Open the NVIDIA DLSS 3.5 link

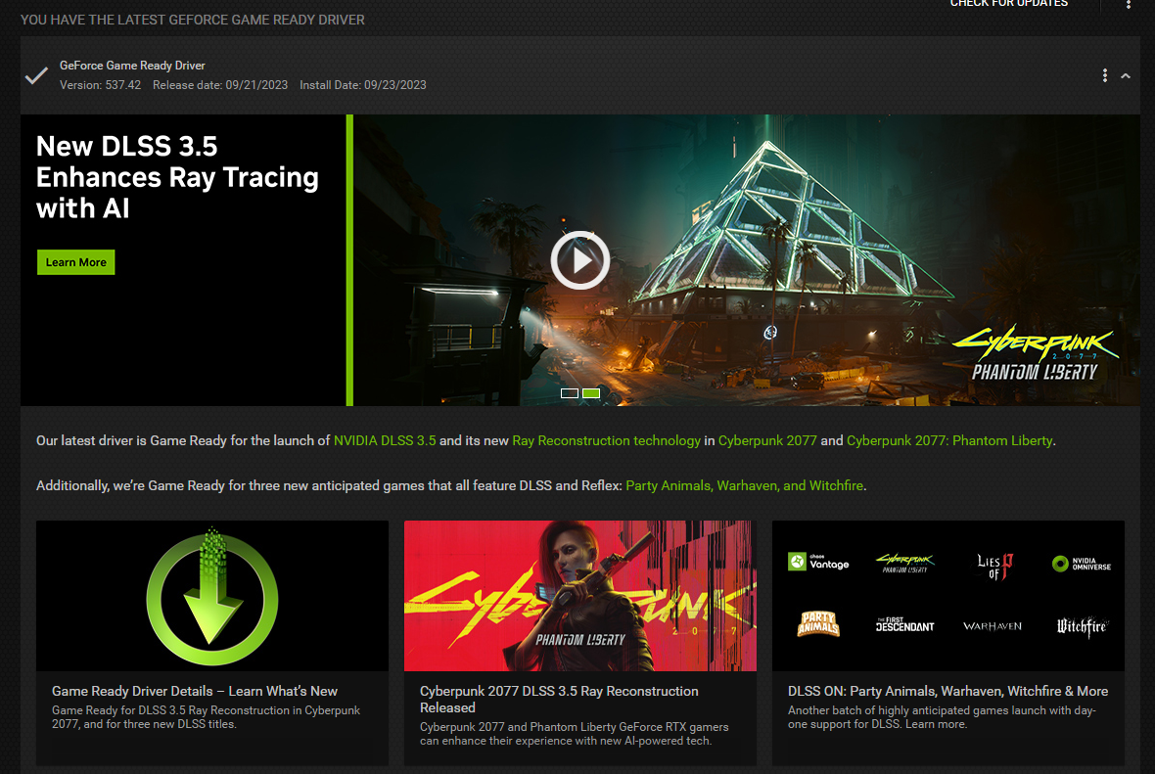385,440
